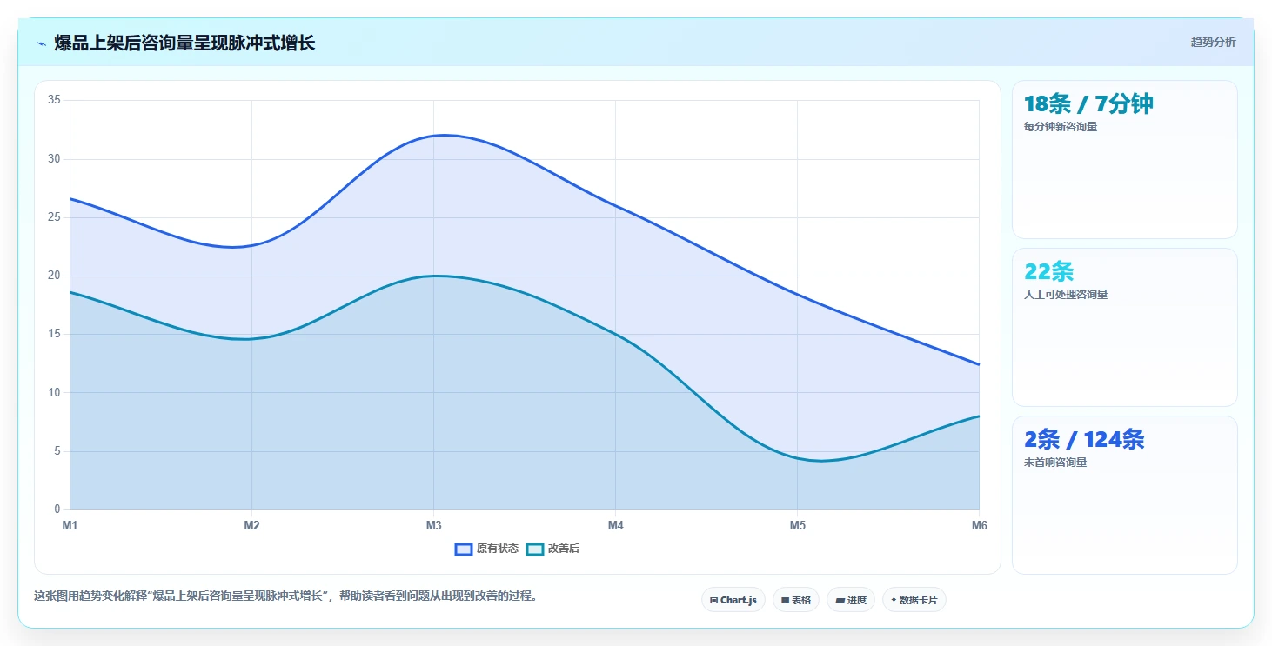Click the 表格 chip
1272x646 pixels.
click(796, 600)
